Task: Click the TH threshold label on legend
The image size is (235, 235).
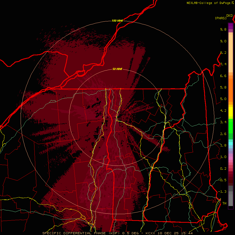Action: 224,203
